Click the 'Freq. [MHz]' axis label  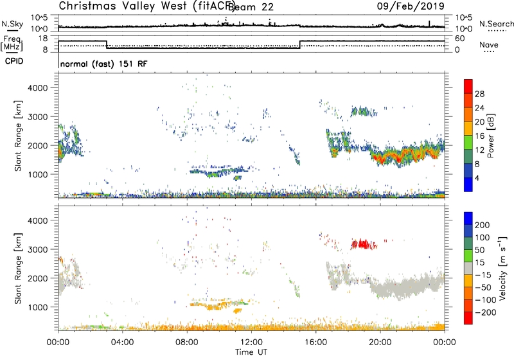[12, 44]
